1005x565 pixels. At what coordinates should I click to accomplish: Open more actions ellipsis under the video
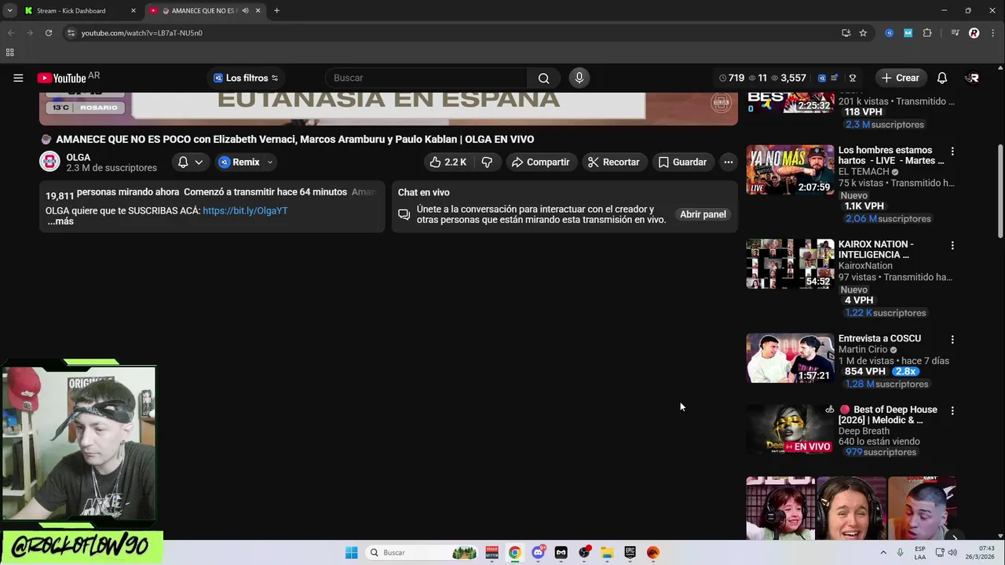(x=728, y=162)
